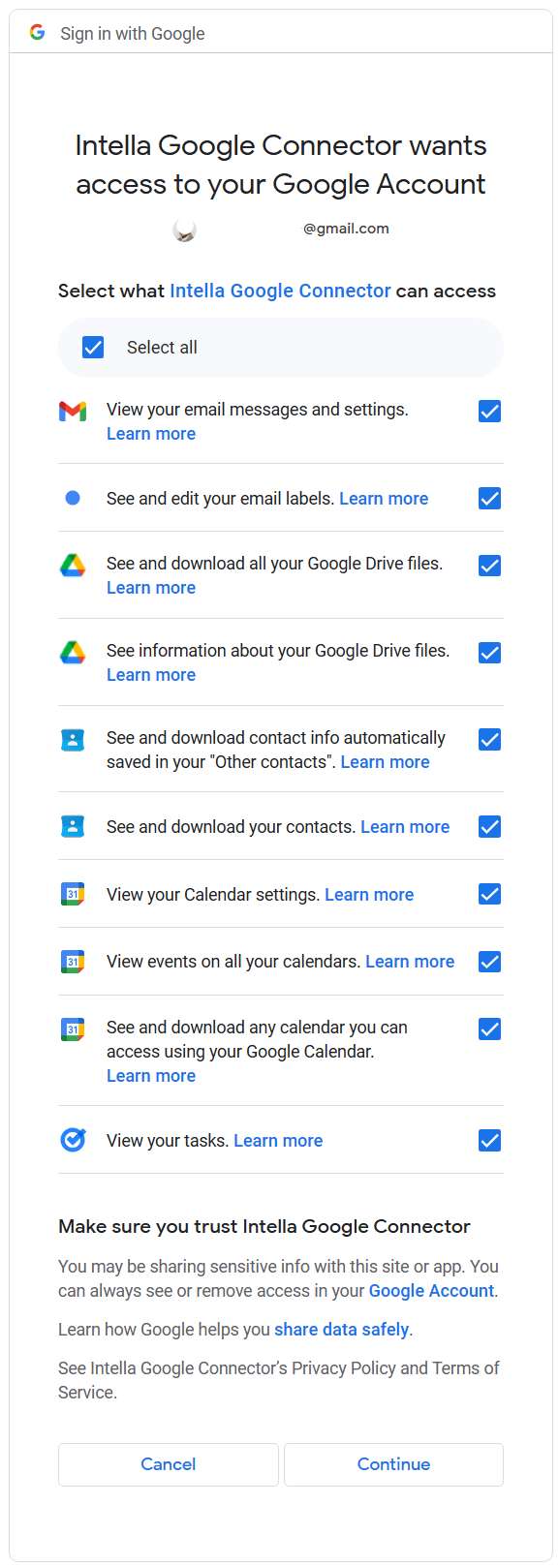Screen dimensions: 559x1566
Task: Uncheck View your tasks permission
Action: point(490,1140)
